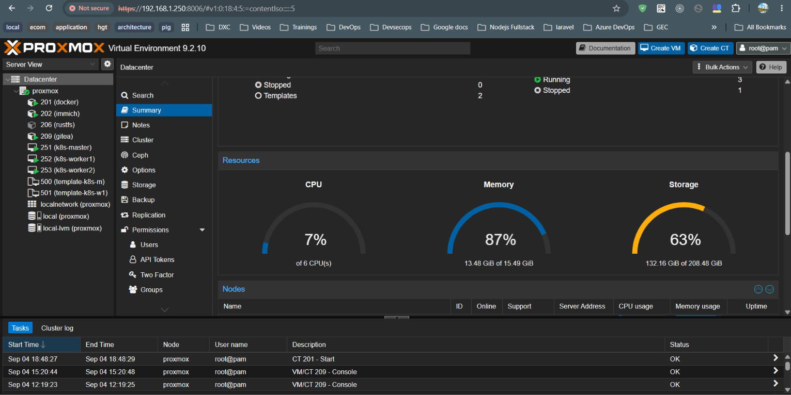Select VM 253 (k8s-worker2)
The image size is (791, 395).
(x=68, y=170)
